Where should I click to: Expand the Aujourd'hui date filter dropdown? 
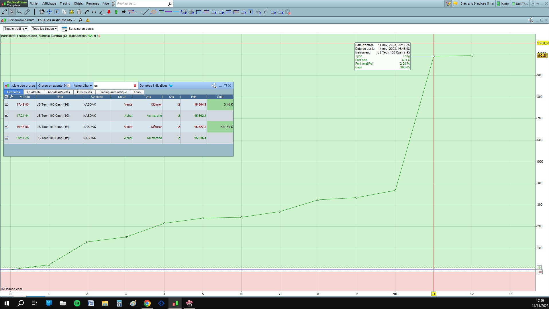pos(83,86)
